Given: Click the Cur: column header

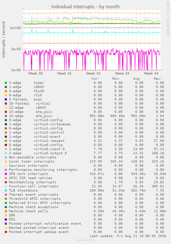Looking at the screenshot, I should click(x=96, y=79).
